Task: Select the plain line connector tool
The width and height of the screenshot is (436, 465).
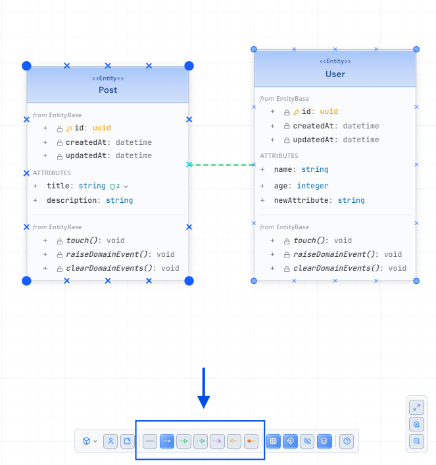Action: point(150,441)
